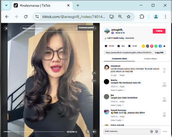Switch to Comments (866) tab
Screen dimensions: 172x137
(x=119, y=59)
